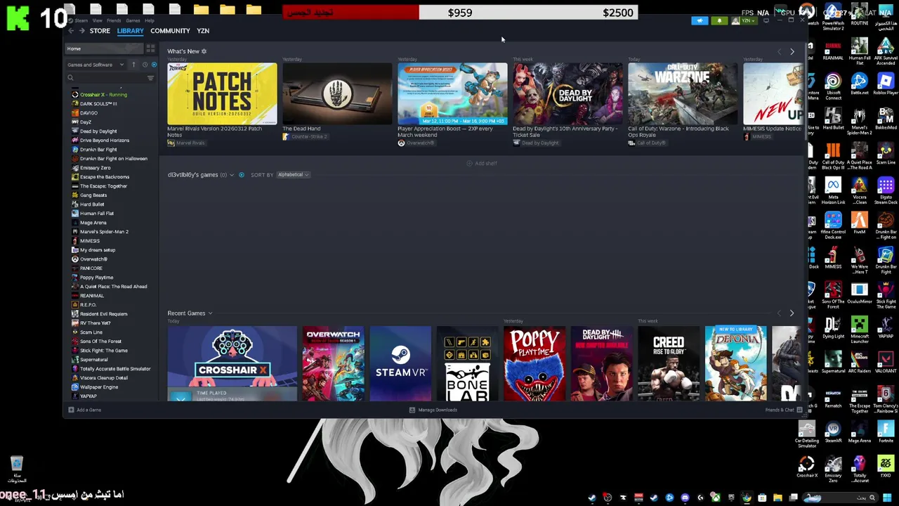Image resolution: width=899 pixels, height=506 pixels.
Task: Open the STORE tab
Action: (x=100, y=31)
